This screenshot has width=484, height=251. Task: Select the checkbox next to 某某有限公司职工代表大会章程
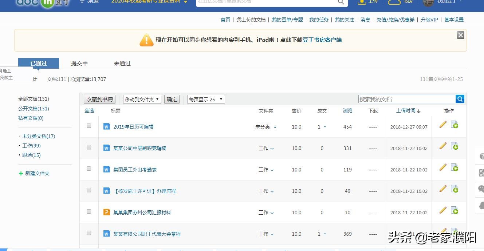pos(88,232)
